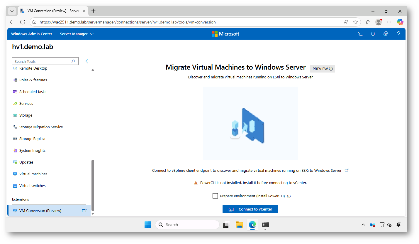Open a new browser tab
Image resolution: width=419 pixels, height=244 pixels.
(x=93, y=11)
